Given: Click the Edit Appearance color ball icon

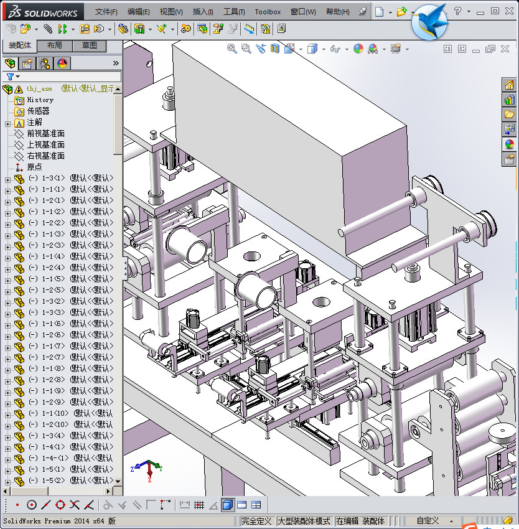Looking at the screenshot, I should tap(358, 49).
